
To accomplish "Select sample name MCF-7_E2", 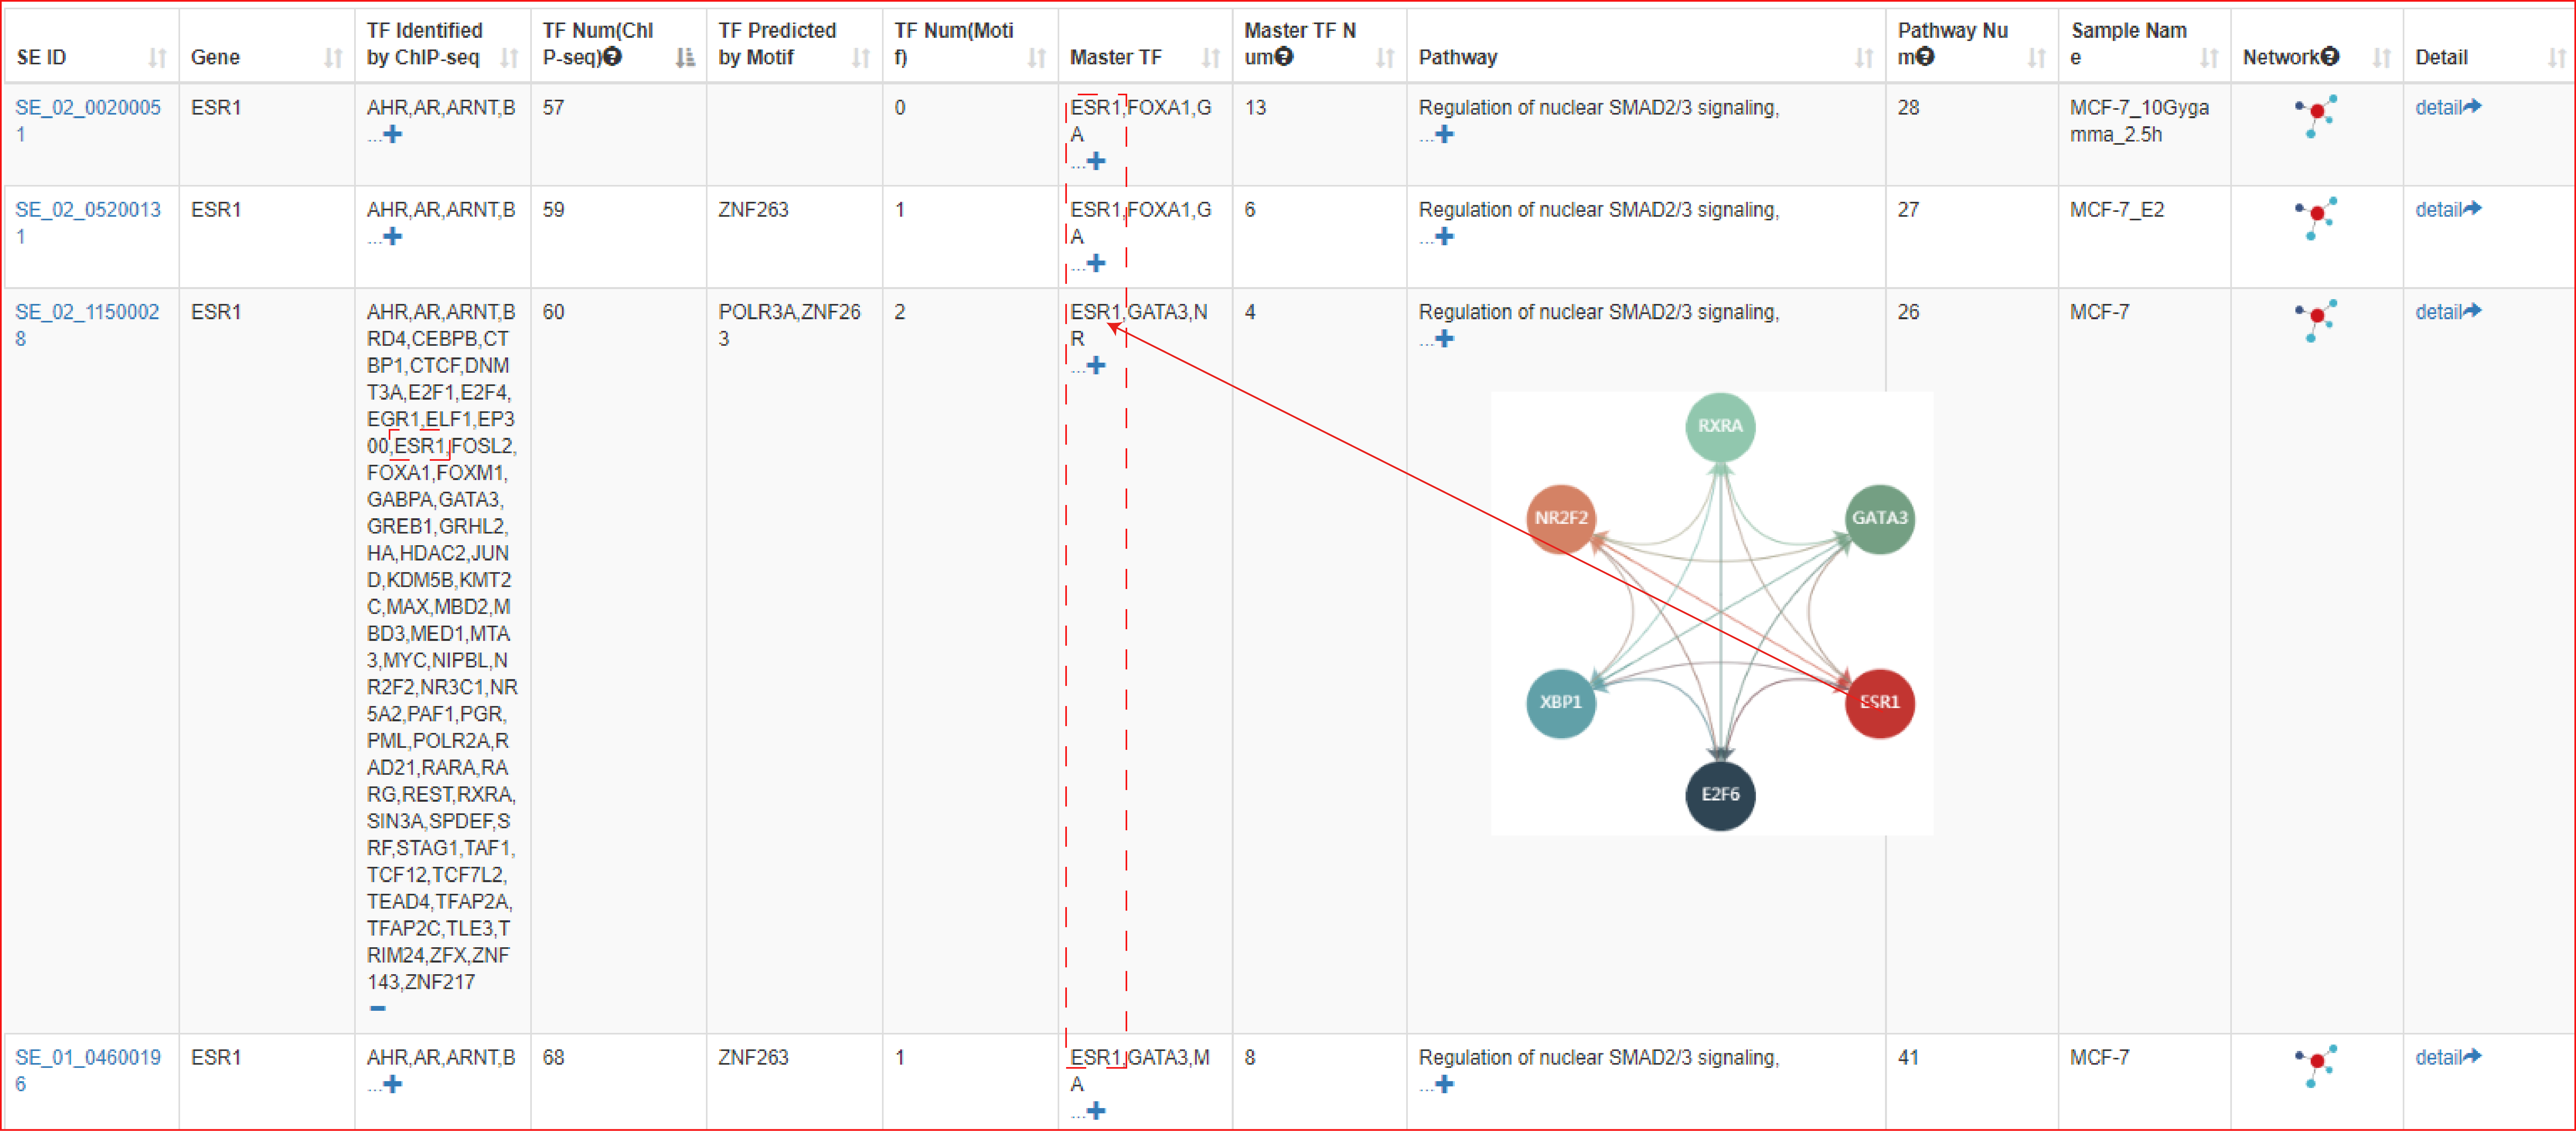I will [x=2116, y=209].
